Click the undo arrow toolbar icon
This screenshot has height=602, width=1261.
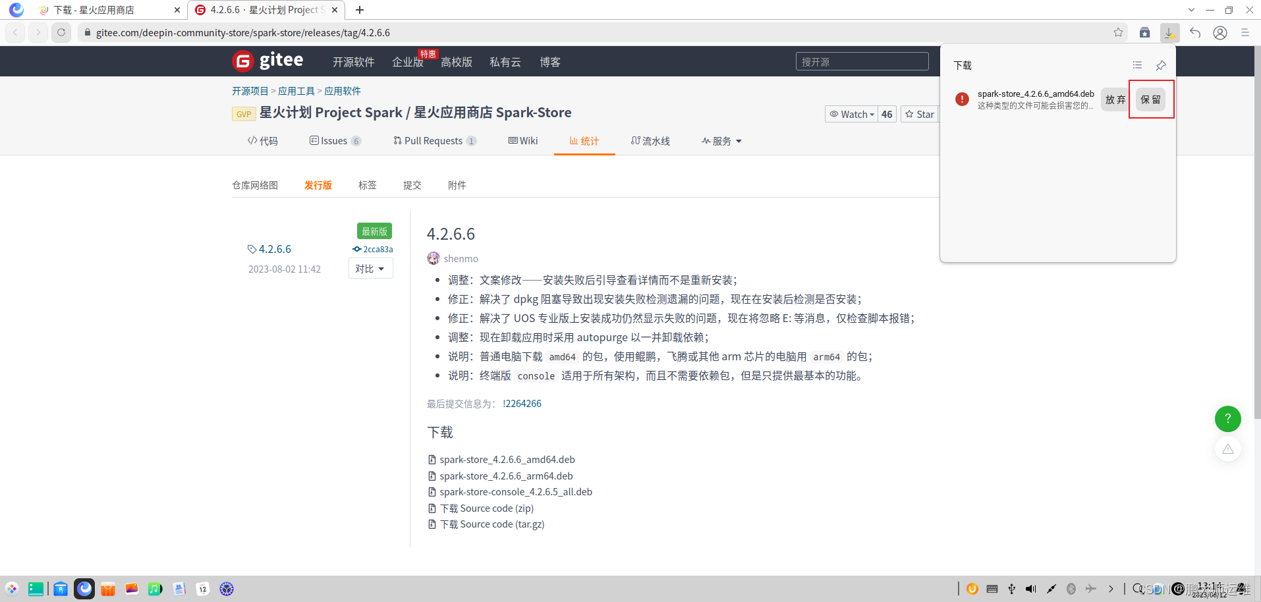pyautogui.click(x=1195, y=32)
